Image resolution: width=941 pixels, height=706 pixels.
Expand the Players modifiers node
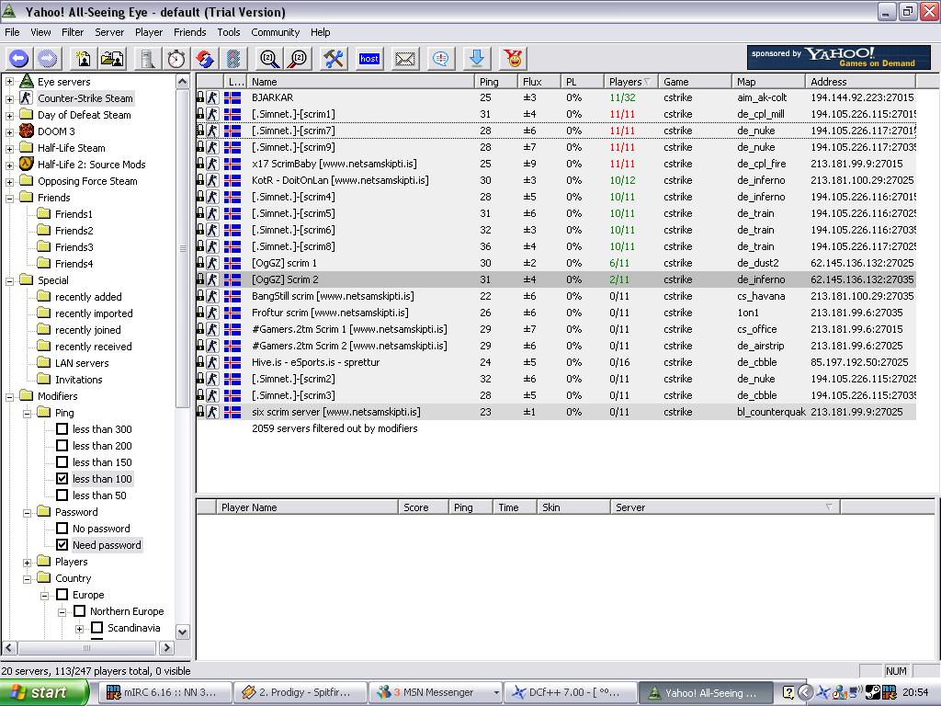[x=27, y=562]
